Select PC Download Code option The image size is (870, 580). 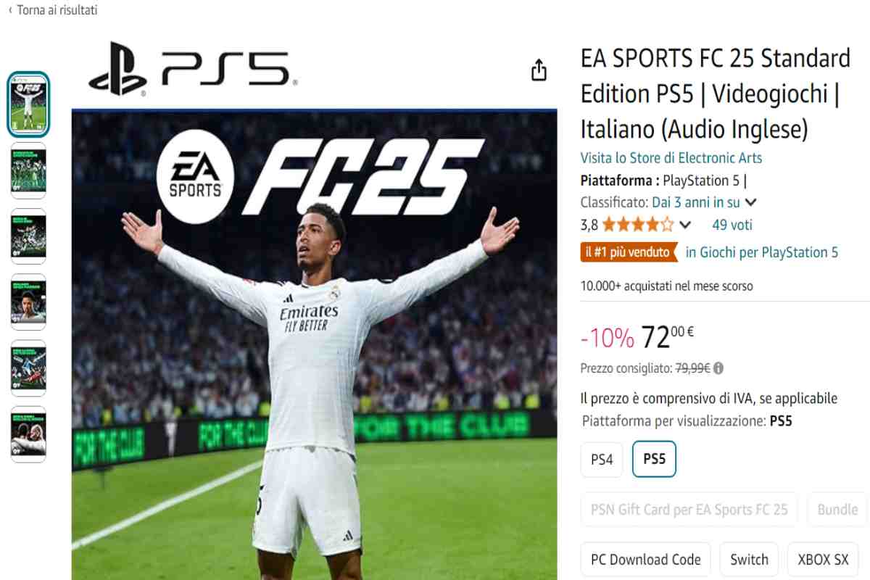(x=646, y=560)
